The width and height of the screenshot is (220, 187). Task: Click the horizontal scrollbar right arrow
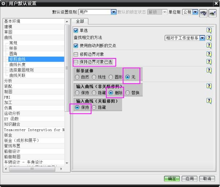click(61, 169)
